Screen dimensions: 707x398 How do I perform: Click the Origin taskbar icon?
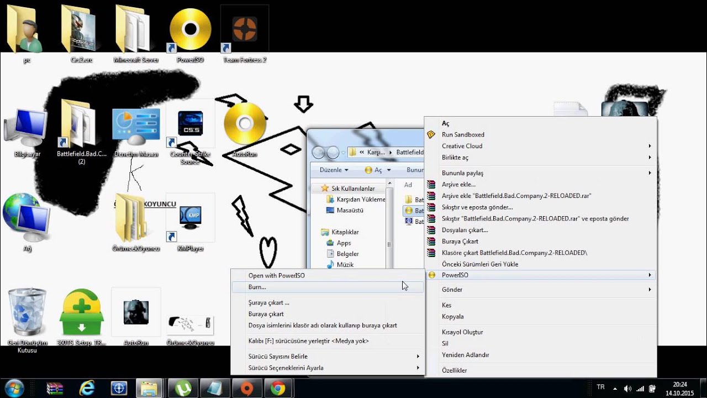[x=247, y=388]
